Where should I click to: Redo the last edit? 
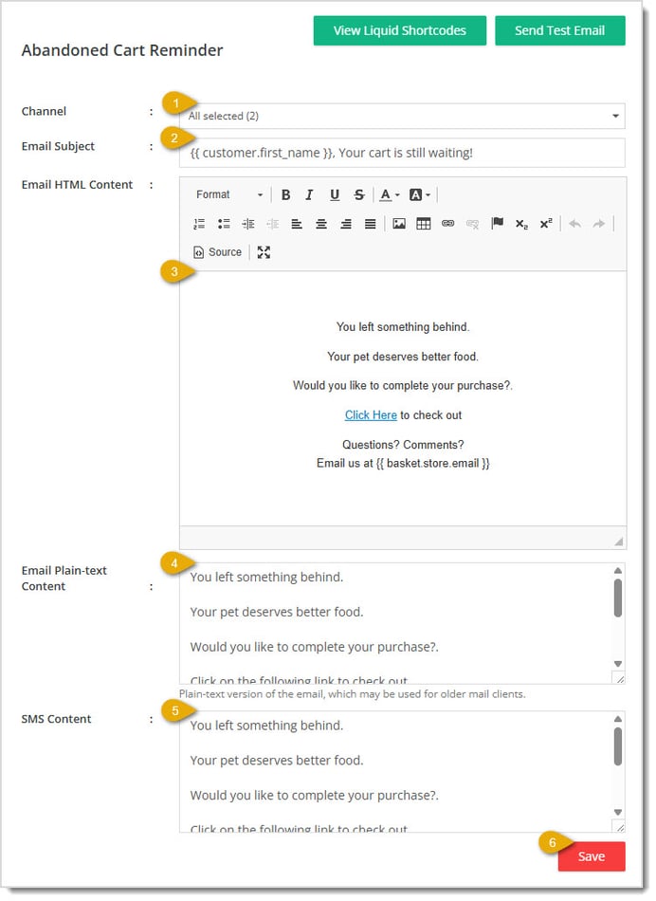pos(599,224)
